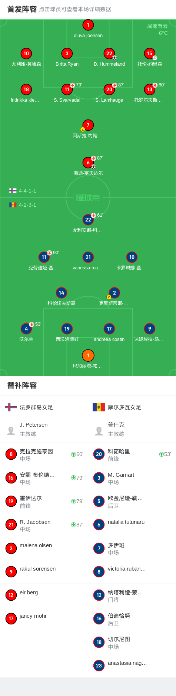Tap the captain number 7 player icon
The width and height of the screenshot is (176, 696).
tap(88, 125)
